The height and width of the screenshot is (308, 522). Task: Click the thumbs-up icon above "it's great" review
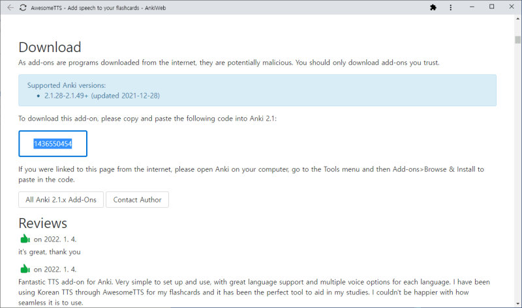coord(25,238)
